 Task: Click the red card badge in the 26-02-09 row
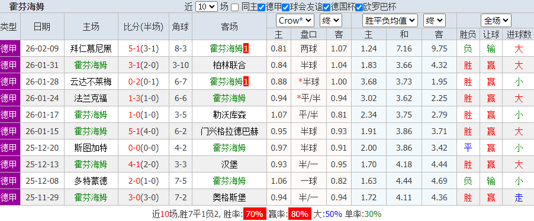pyautogui.click(x=246, y=48)
